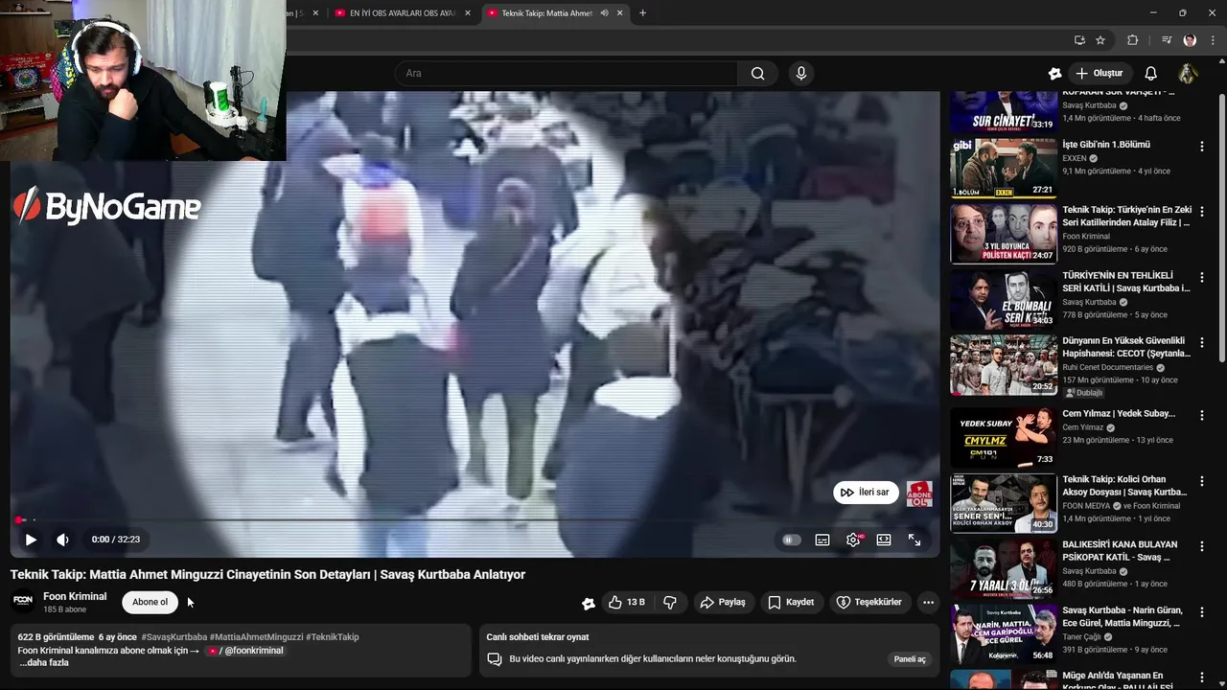Click the Taner Çağlı channel name

[x=1082, y=636]
